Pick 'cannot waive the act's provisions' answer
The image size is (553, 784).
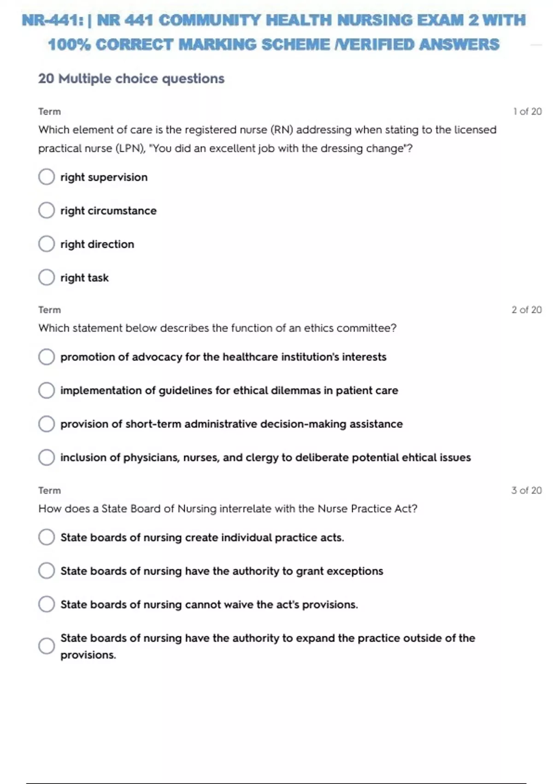click(x=47, y=604)
